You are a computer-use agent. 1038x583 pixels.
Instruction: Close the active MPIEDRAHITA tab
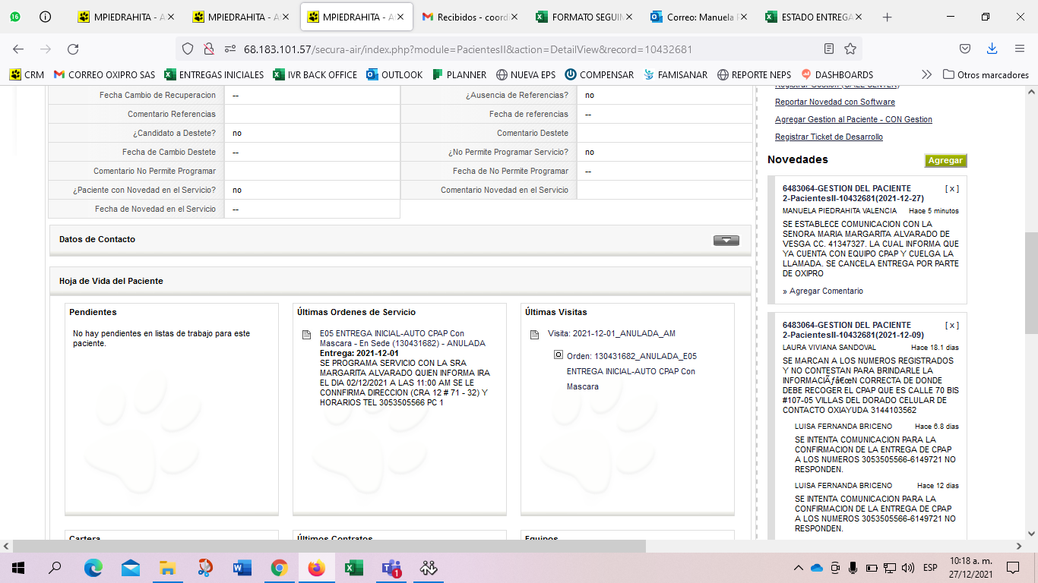pos(400,17)
